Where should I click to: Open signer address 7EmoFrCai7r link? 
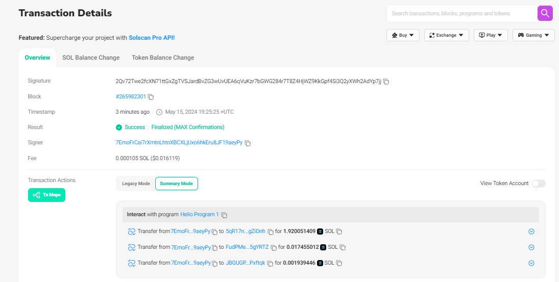click(x=179, y=142)
